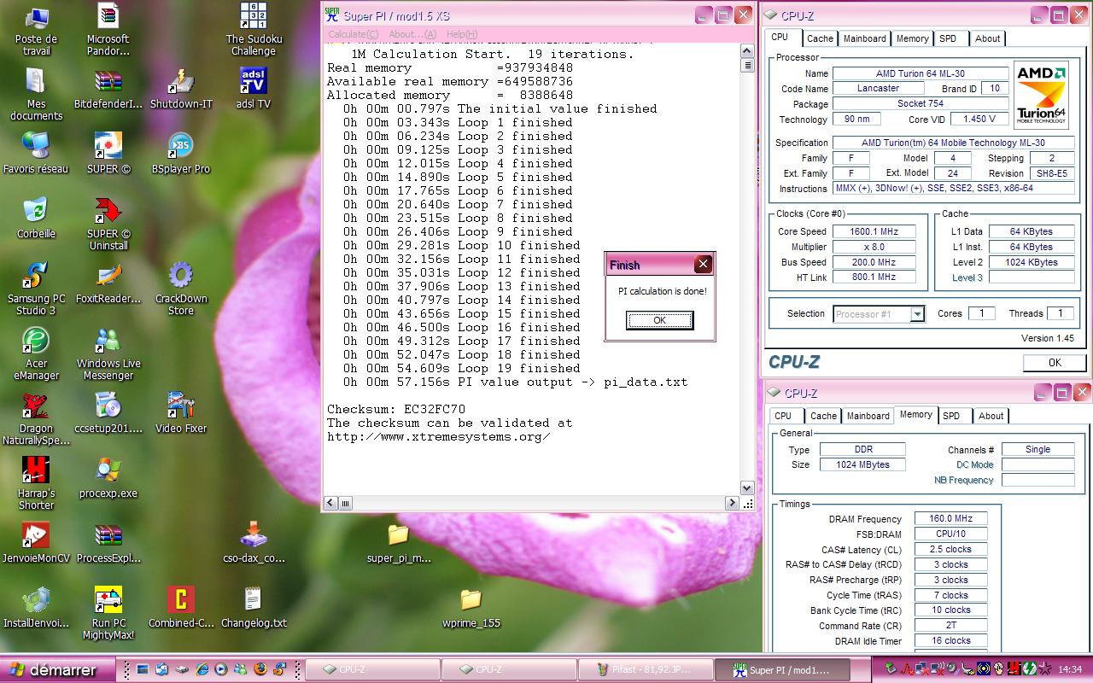Viewport: 1093px width, 683px height.
Task: Open JenvoieMonCV shortcut
Action: [36, 543]
